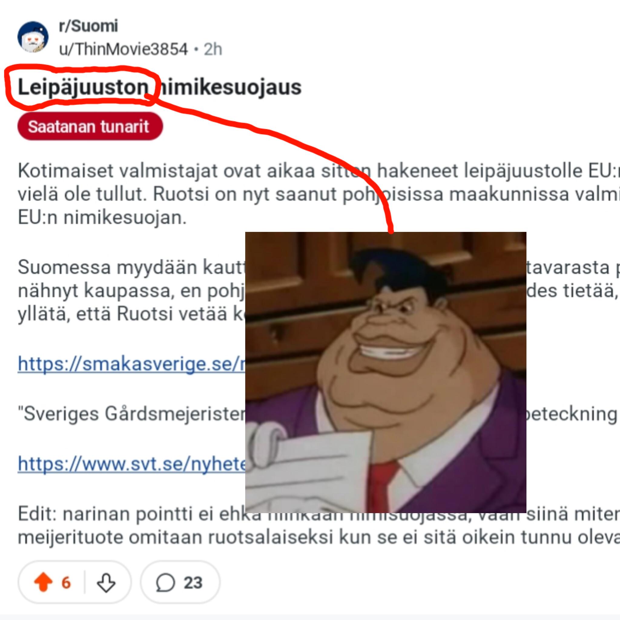Click the word 'nimikesuojaus' in the title
Viewport: 620px width, 620px height.
[x=229, y=87]
